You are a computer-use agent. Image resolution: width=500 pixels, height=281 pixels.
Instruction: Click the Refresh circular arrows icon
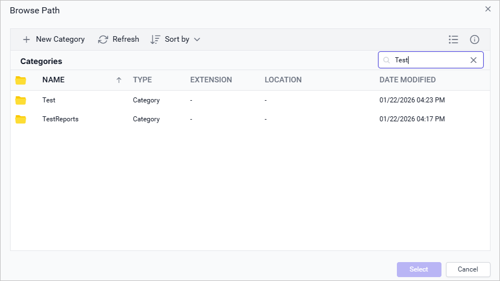[103, 40]
